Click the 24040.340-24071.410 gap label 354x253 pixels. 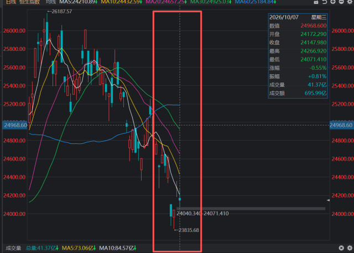(x=202, y=214)
